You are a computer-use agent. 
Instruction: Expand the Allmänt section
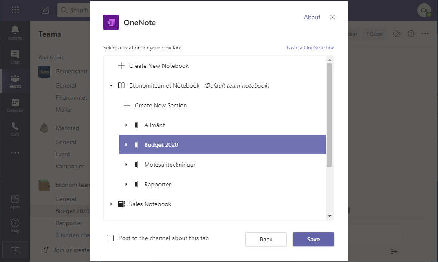(x=126, y=125)
